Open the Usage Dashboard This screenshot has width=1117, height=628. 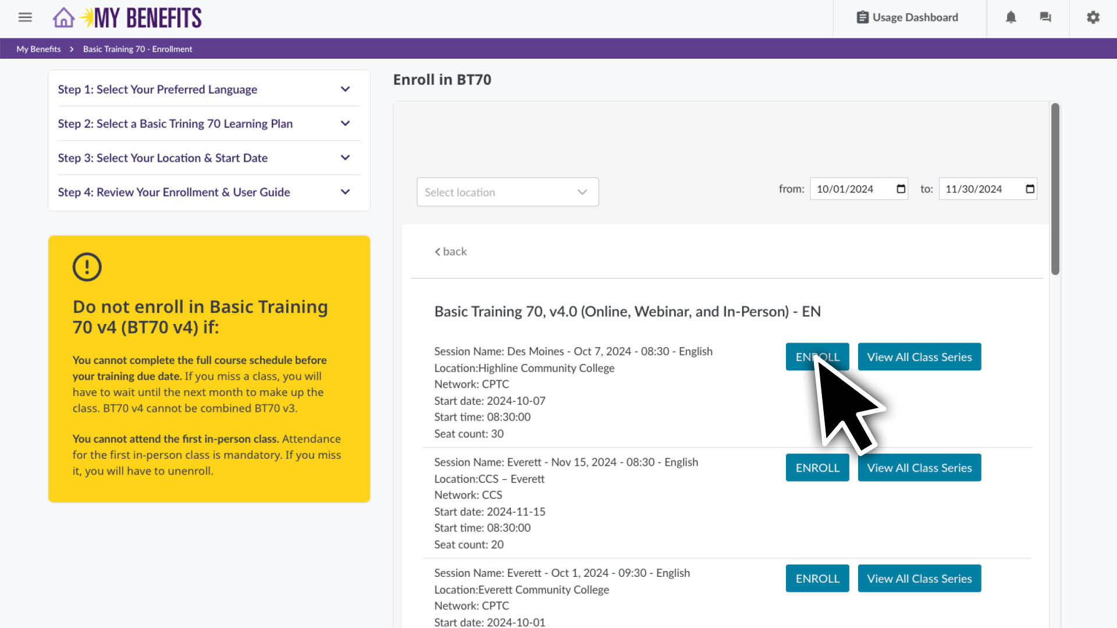[908, 17]
